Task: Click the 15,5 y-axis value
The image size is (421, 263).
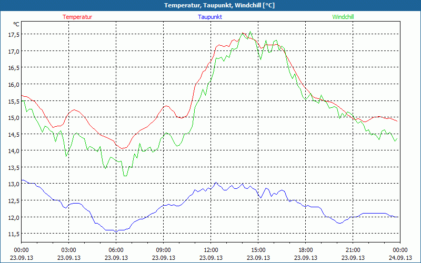Action: 14,101
